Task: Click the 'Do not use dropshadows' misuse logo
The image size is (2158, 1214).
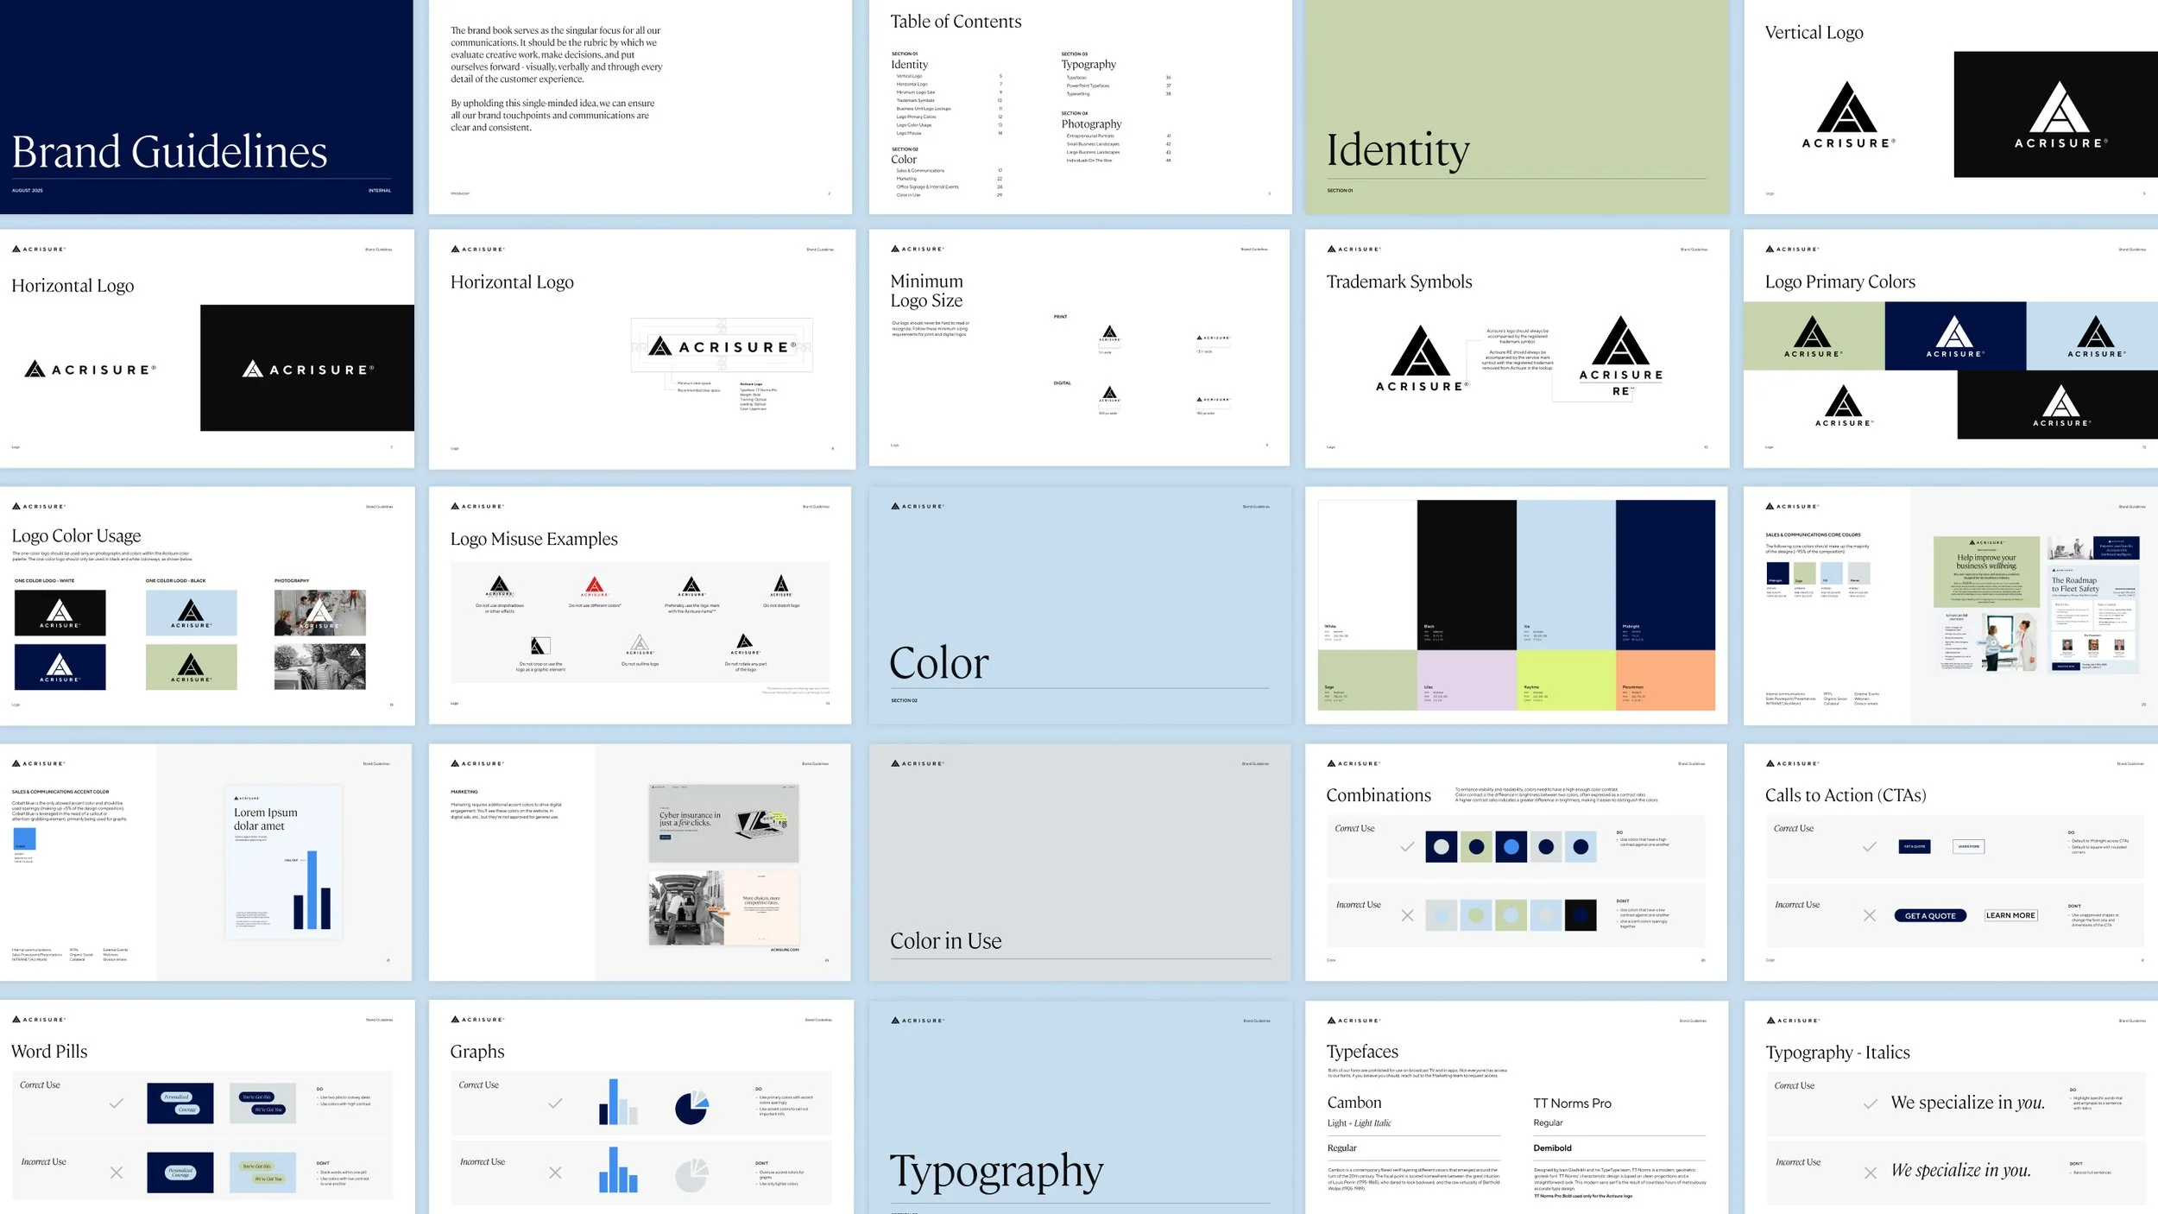Action: point(500,587)
